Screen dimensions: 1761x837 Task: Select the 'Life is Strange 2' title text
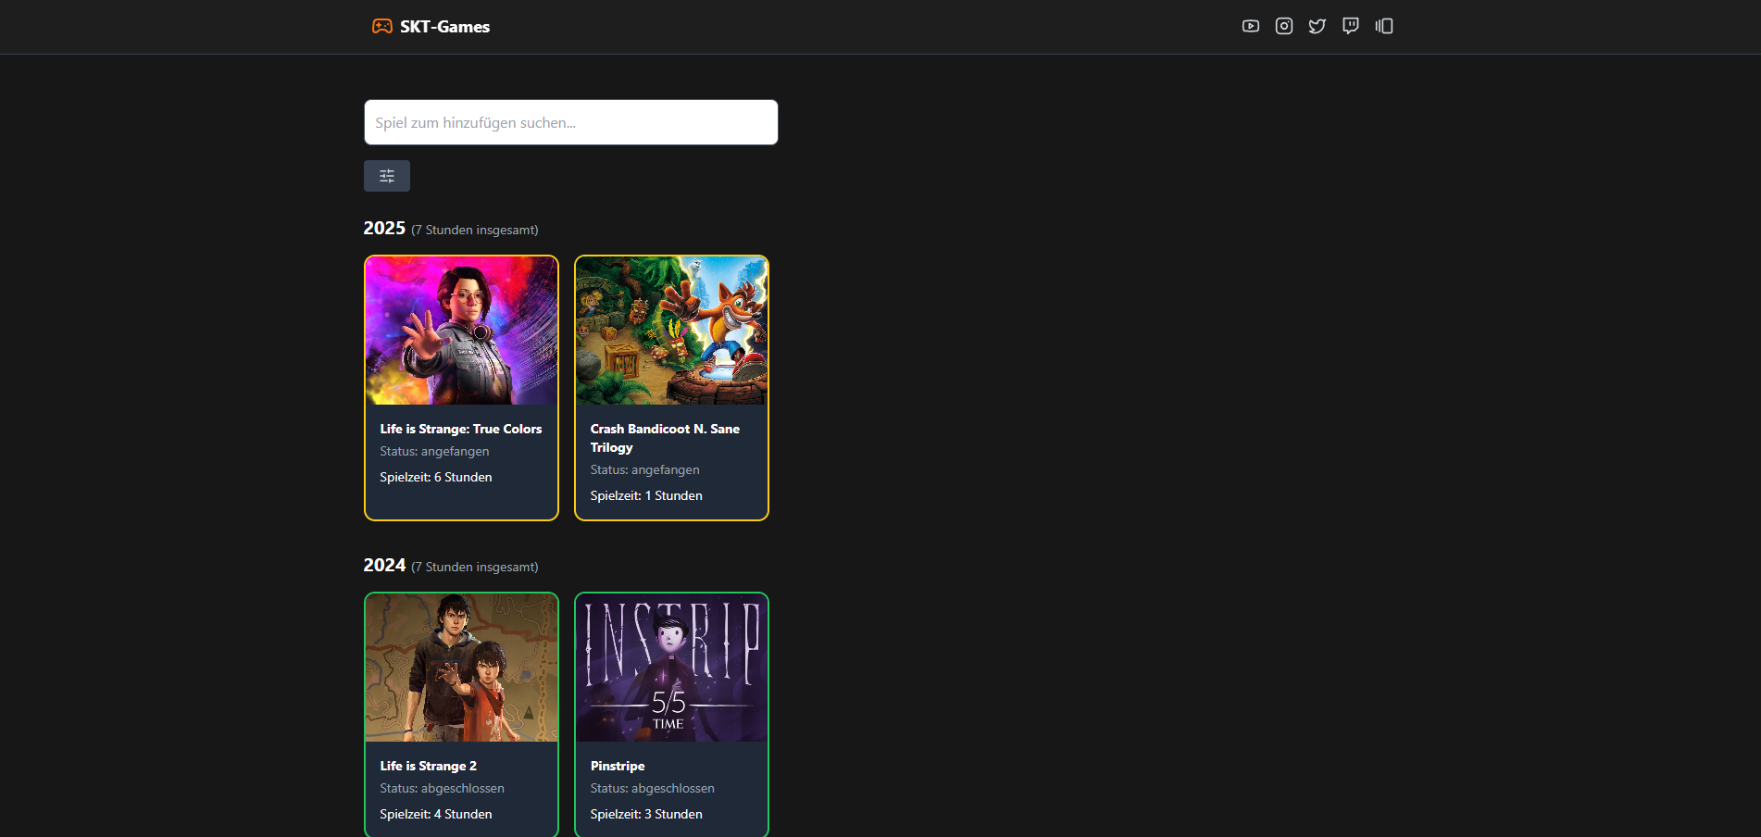(428, 766)
